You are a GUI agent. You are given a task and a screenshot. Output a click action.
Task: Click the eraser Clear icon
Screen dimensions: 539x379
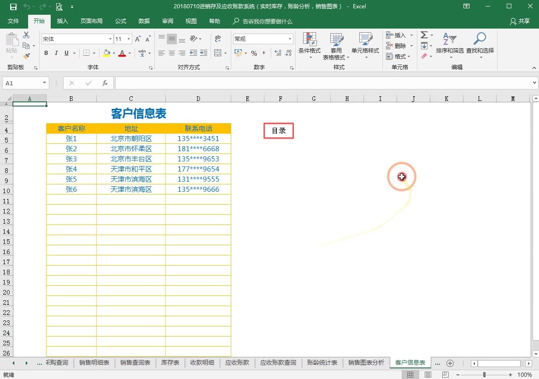pyautogui.click(x=424, y=56)
